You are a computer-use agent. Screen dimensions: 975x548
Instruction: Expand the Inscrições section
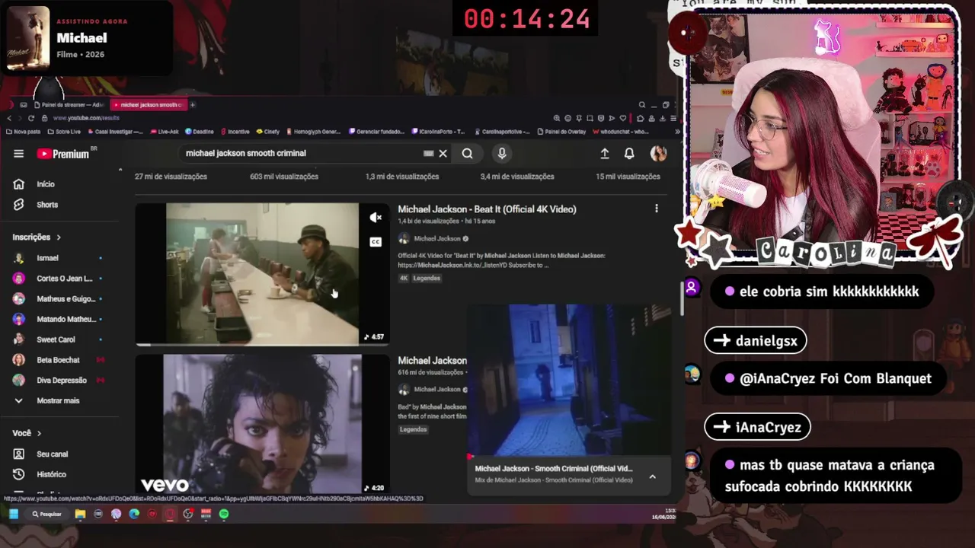[37, 237]
